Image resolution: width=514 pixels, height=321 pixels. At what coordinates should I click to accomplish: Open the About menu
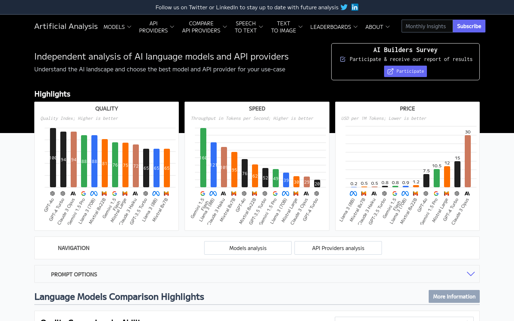click(377, 27)
